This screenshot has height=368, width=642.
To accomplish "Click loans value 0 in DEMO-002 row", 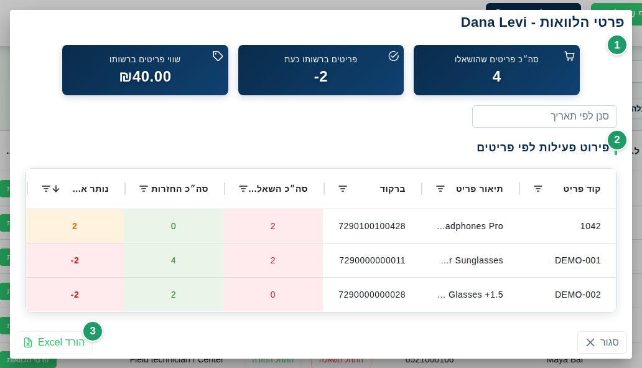I will (x=272, y=295).
